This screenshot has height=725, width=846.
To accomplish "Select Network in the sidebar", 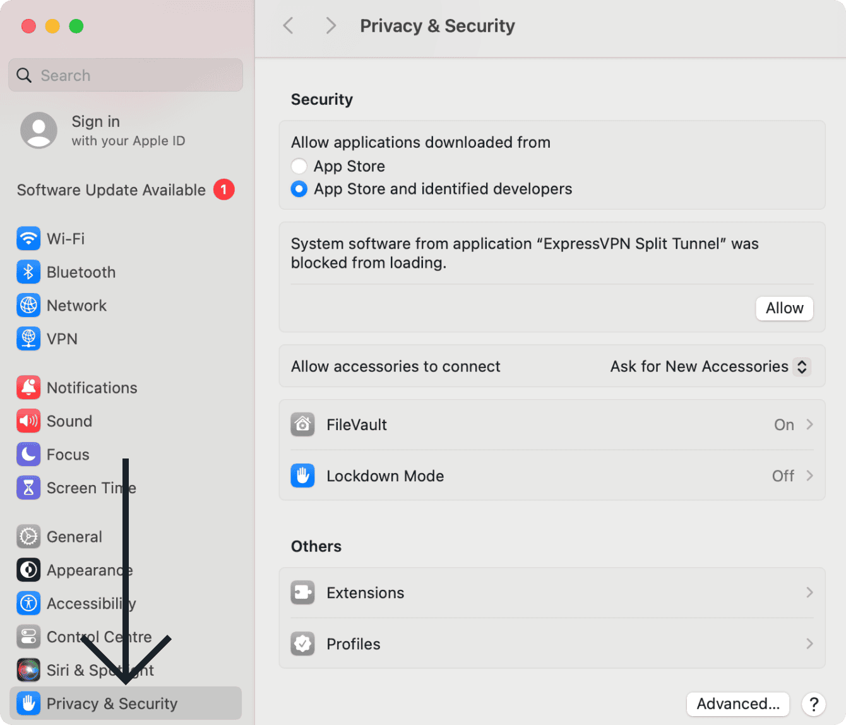I will pos(76,306).
